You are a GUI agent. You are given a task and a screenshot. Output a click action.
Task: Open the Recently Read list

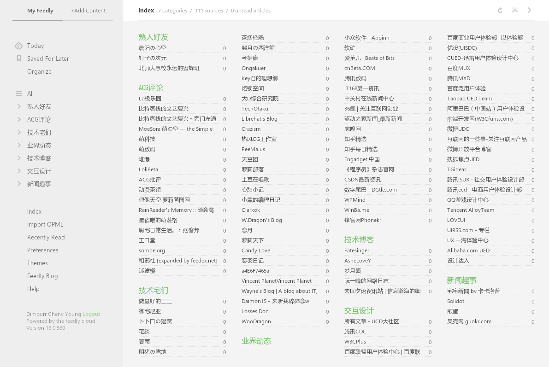[46, 237]
